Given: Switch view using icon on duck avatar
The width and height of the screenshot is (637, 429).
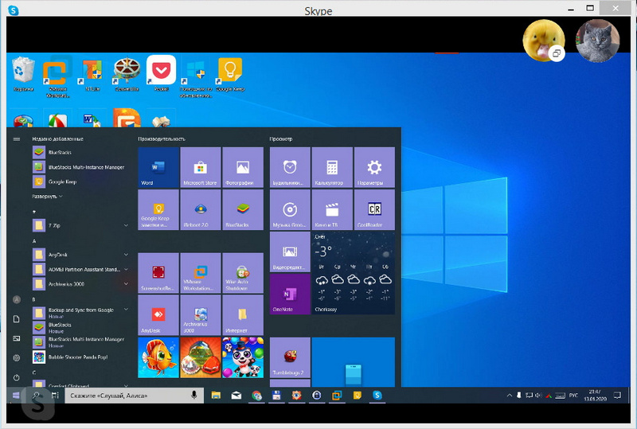Looking at the screenshot, I should 557,53.
